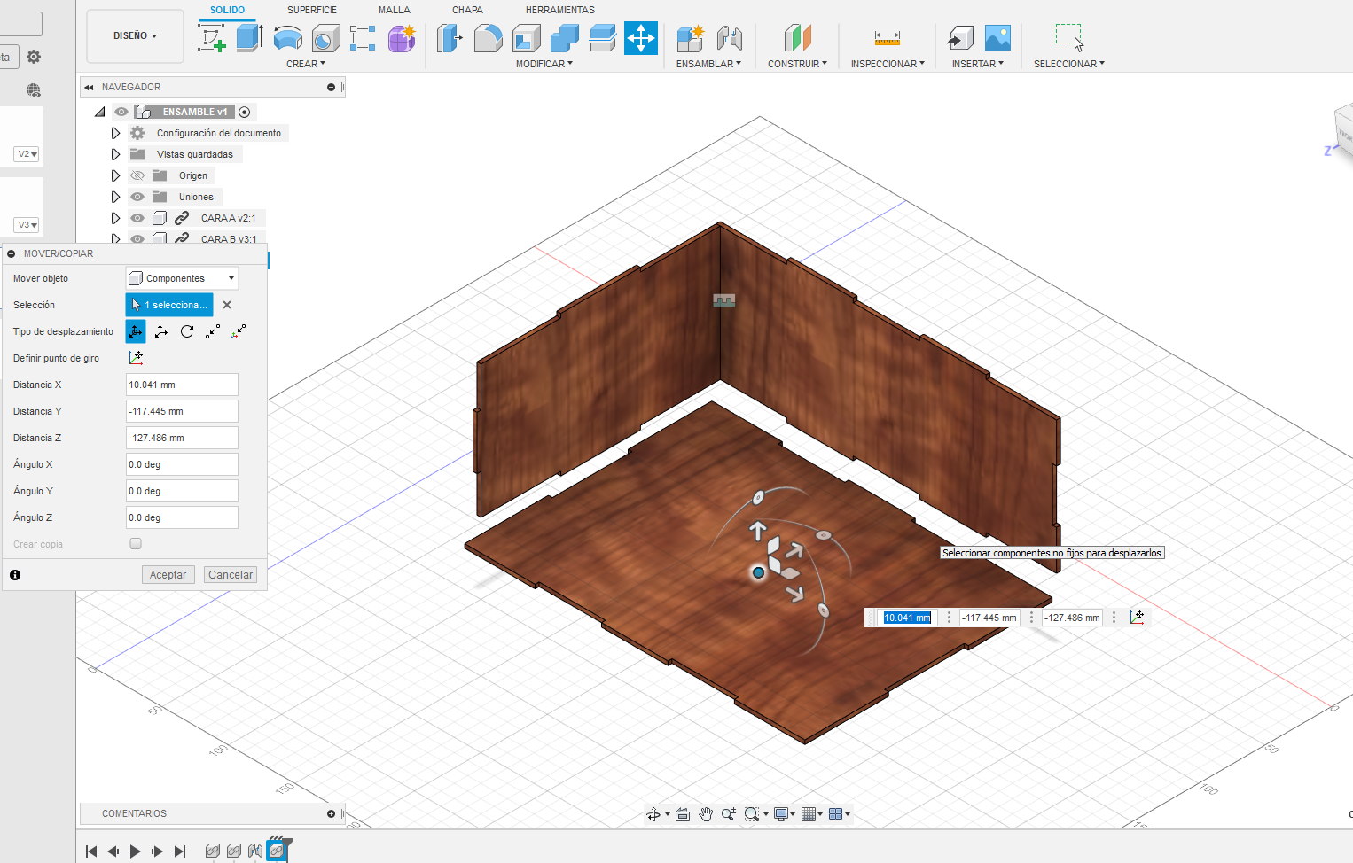Screen dimensions: 1353x863
Task: Click the timeline Play button
Action: pos(135,851)
